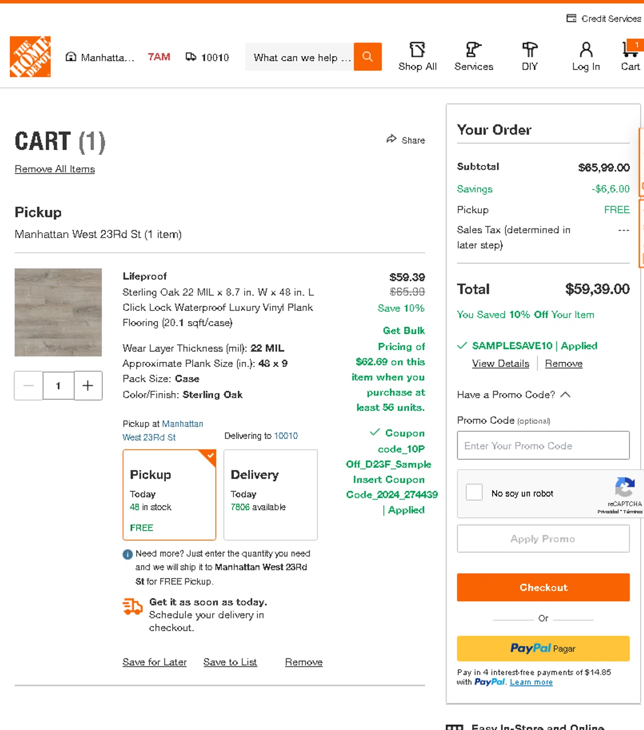Focus the Enter Your Promo Code field
The height and width of the screenshot is (730, 644).
click(543, 445)
